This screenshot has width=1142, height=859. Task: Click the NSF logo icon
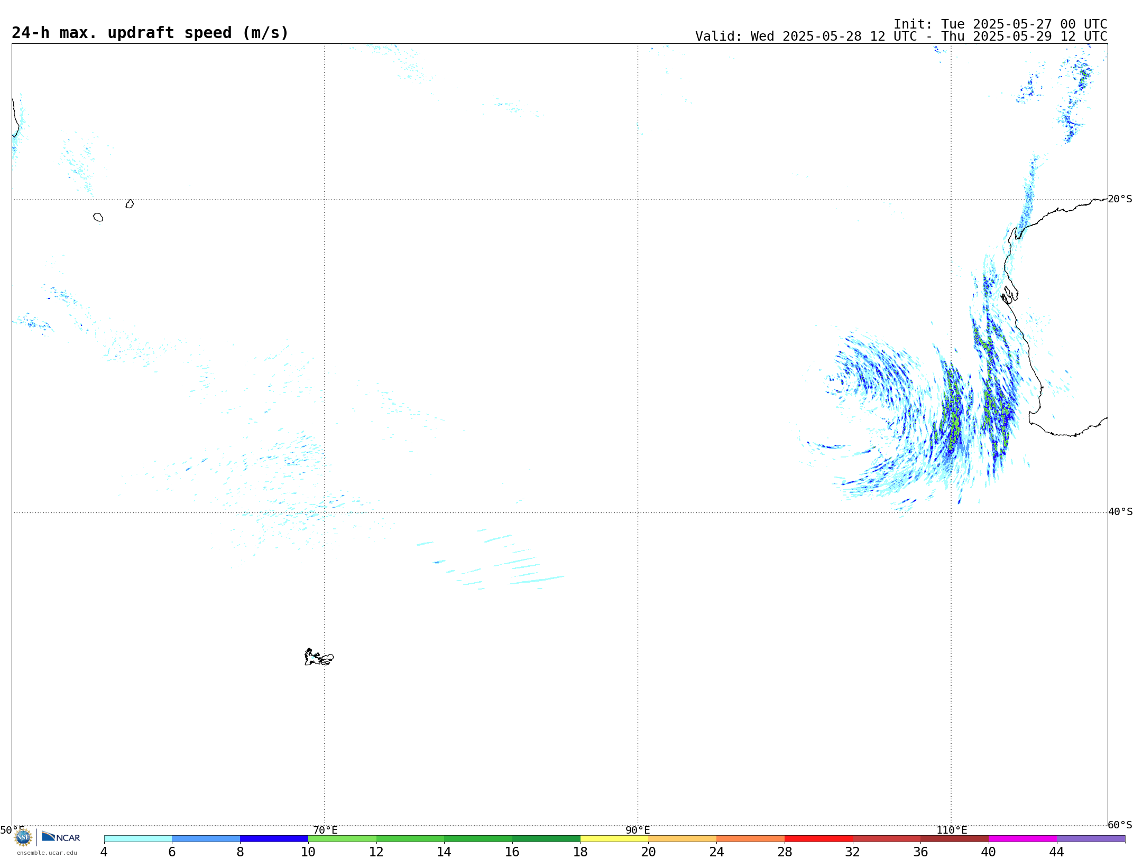coord(23,837)
